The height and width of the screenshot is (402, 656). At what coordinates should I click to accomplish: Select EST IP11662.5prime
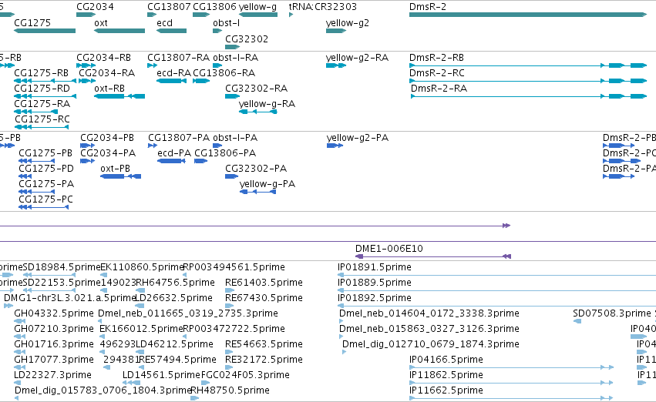coord(511,398)
